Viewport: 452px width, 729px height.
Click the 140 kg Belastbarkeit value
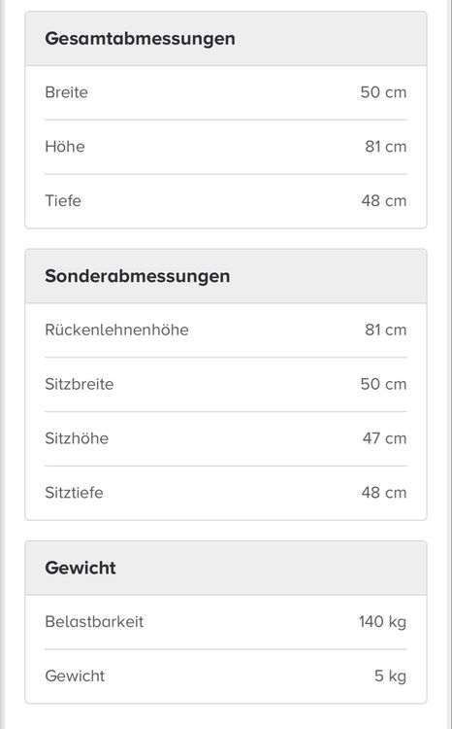[x=382, y=622]
